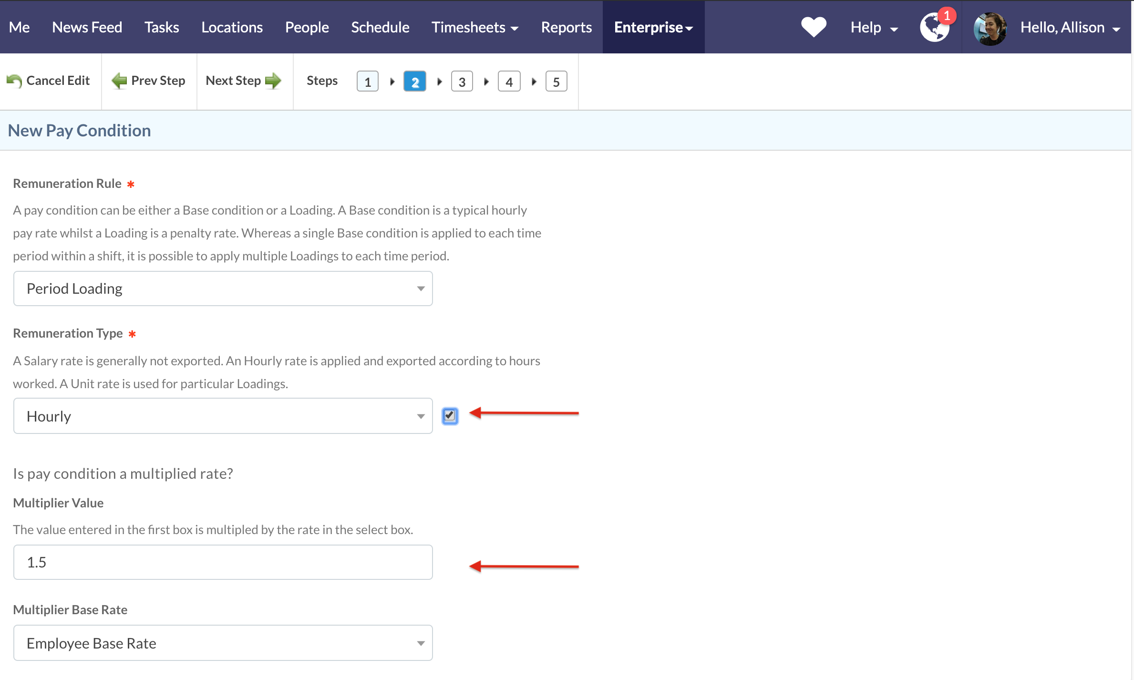1134x680 pixels.
Task: Click the heart favorites icon
Action: point(814,27)
